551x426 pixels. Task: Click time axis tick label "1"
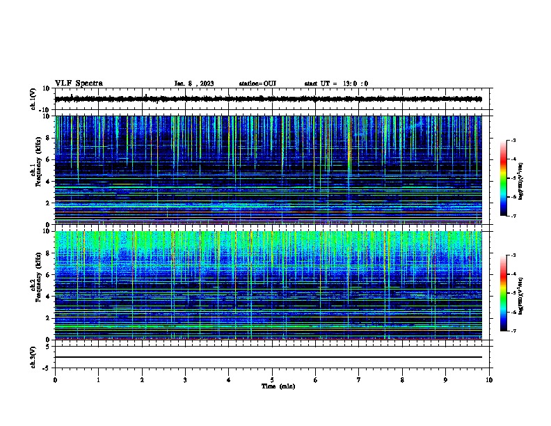pos(98,380)
